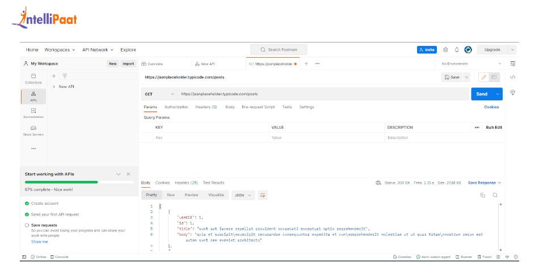The height and width of the screenshot is (279, 539).
Task: Click the request URL input field
Action: pos(323,94)
